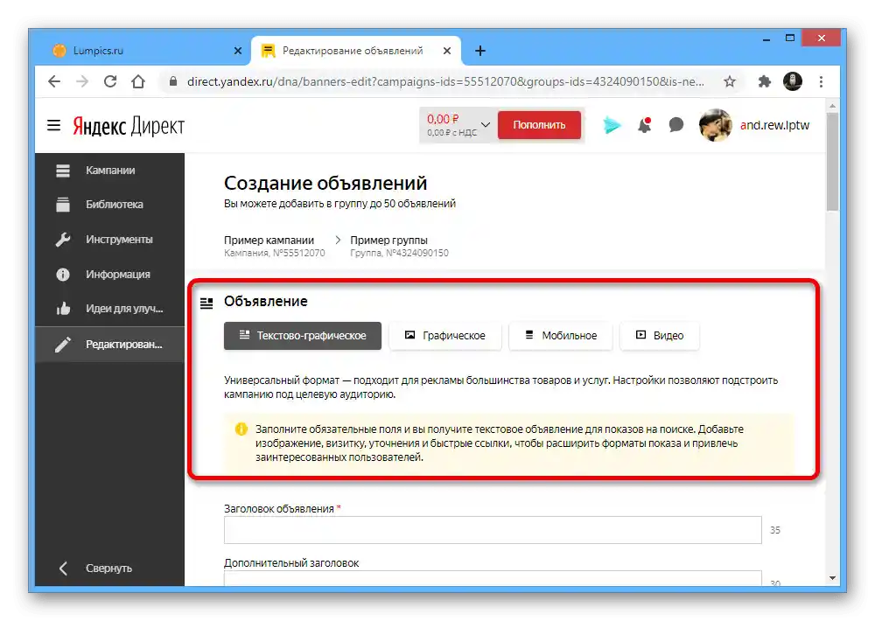Click the Объявление section icon
This screenshot has height=621, width=875.
pyautogui.click(x=206, y=303)
